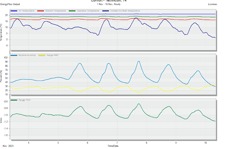Click the green Operative Temperature legend swatch

pyautogui.click(x=72, y=11)
